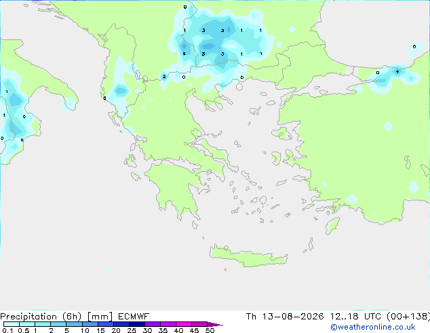Click the '12..18 UTC' time range text
The width and height of the screenshot is (430, 333).
coord(355,317)
